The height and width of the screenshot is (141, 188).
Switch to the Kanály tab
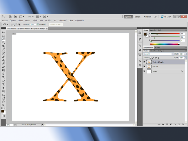coord(153,50)
